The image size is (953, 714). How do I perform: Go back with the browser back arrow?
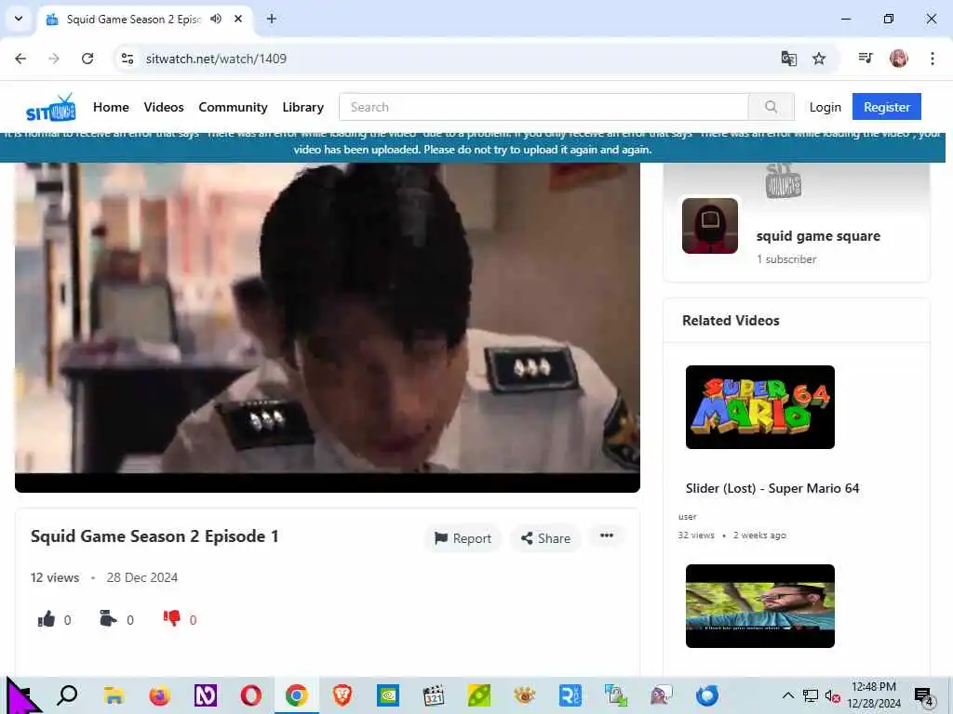click(x=20, y=59)
